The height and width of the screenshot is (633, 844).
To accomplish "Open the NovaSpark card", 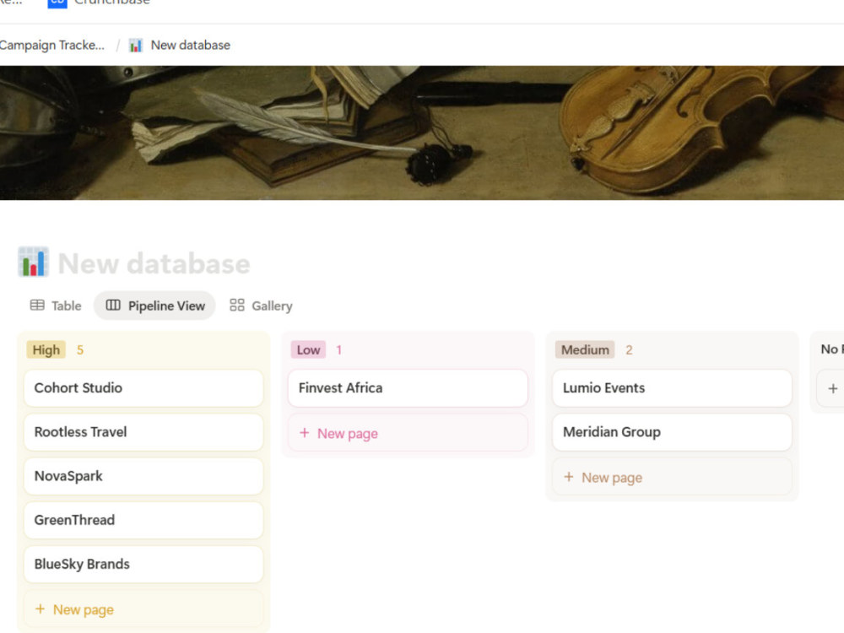I will tap(143, 476).
